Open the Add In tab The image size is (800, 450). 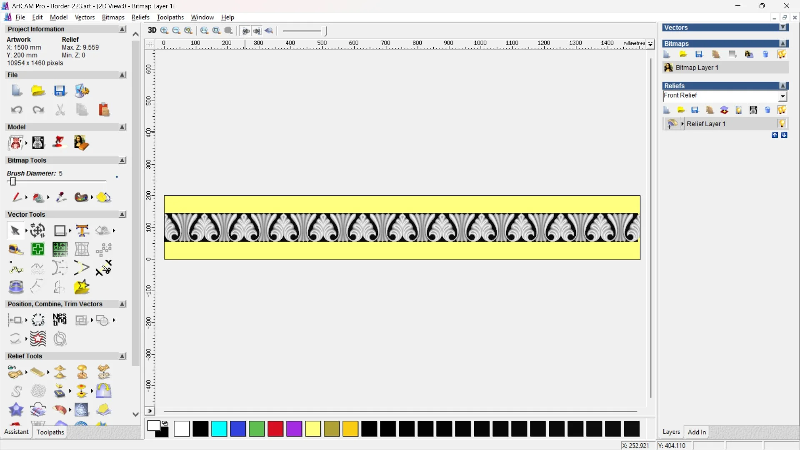(697, 432)
